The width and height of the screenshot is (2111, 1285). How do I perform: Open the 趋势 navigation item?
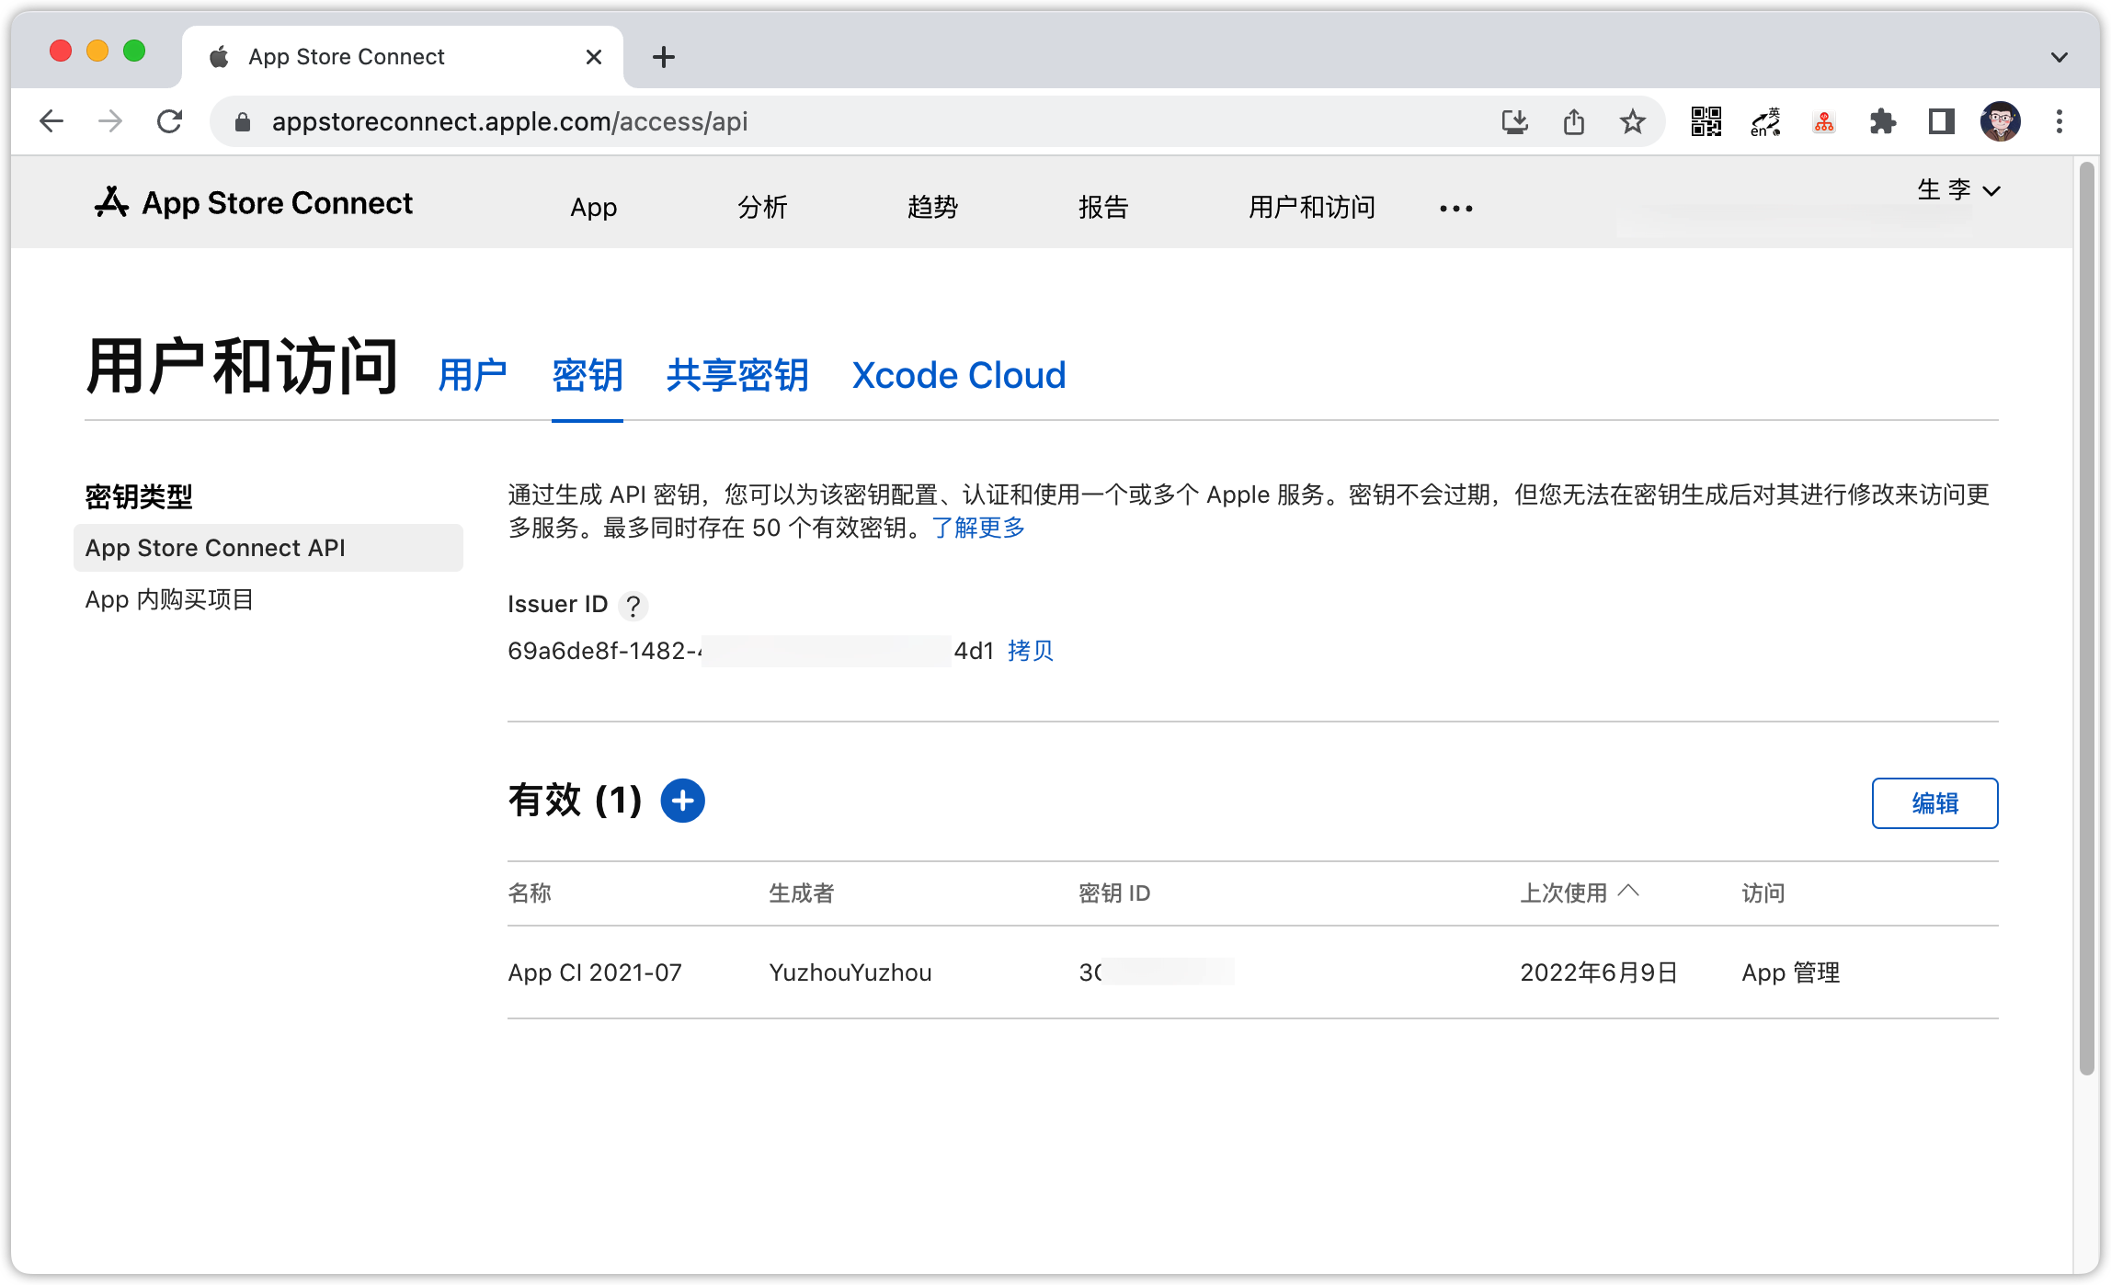pos(932,208)
